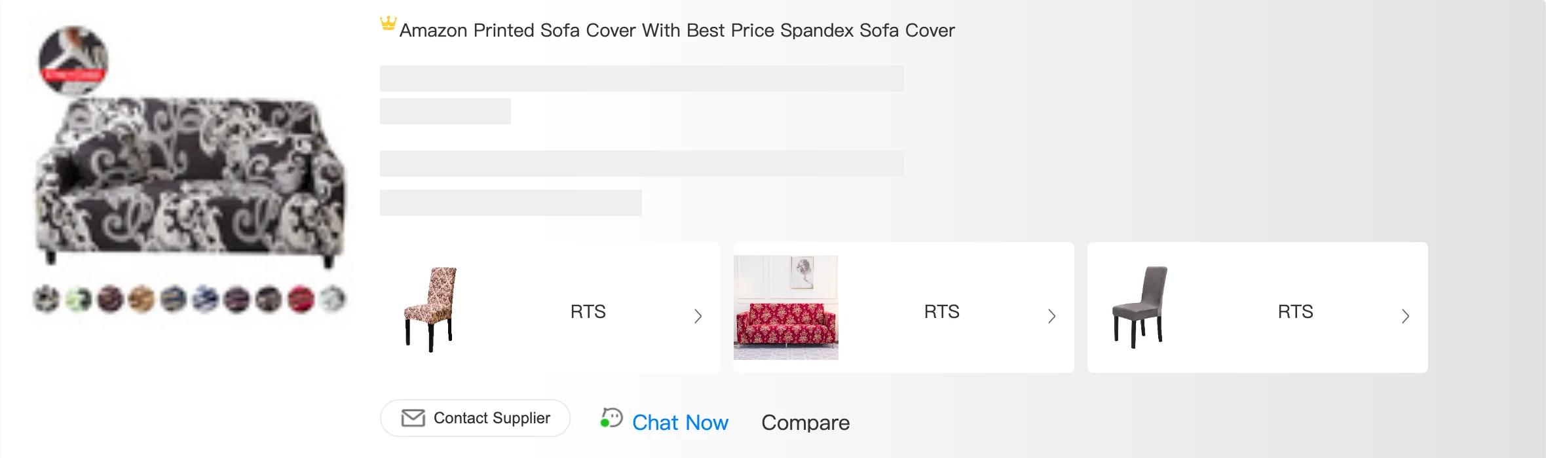Pick the red pattern color swatch
The image size is (1546, 458).
pos(301,300)
